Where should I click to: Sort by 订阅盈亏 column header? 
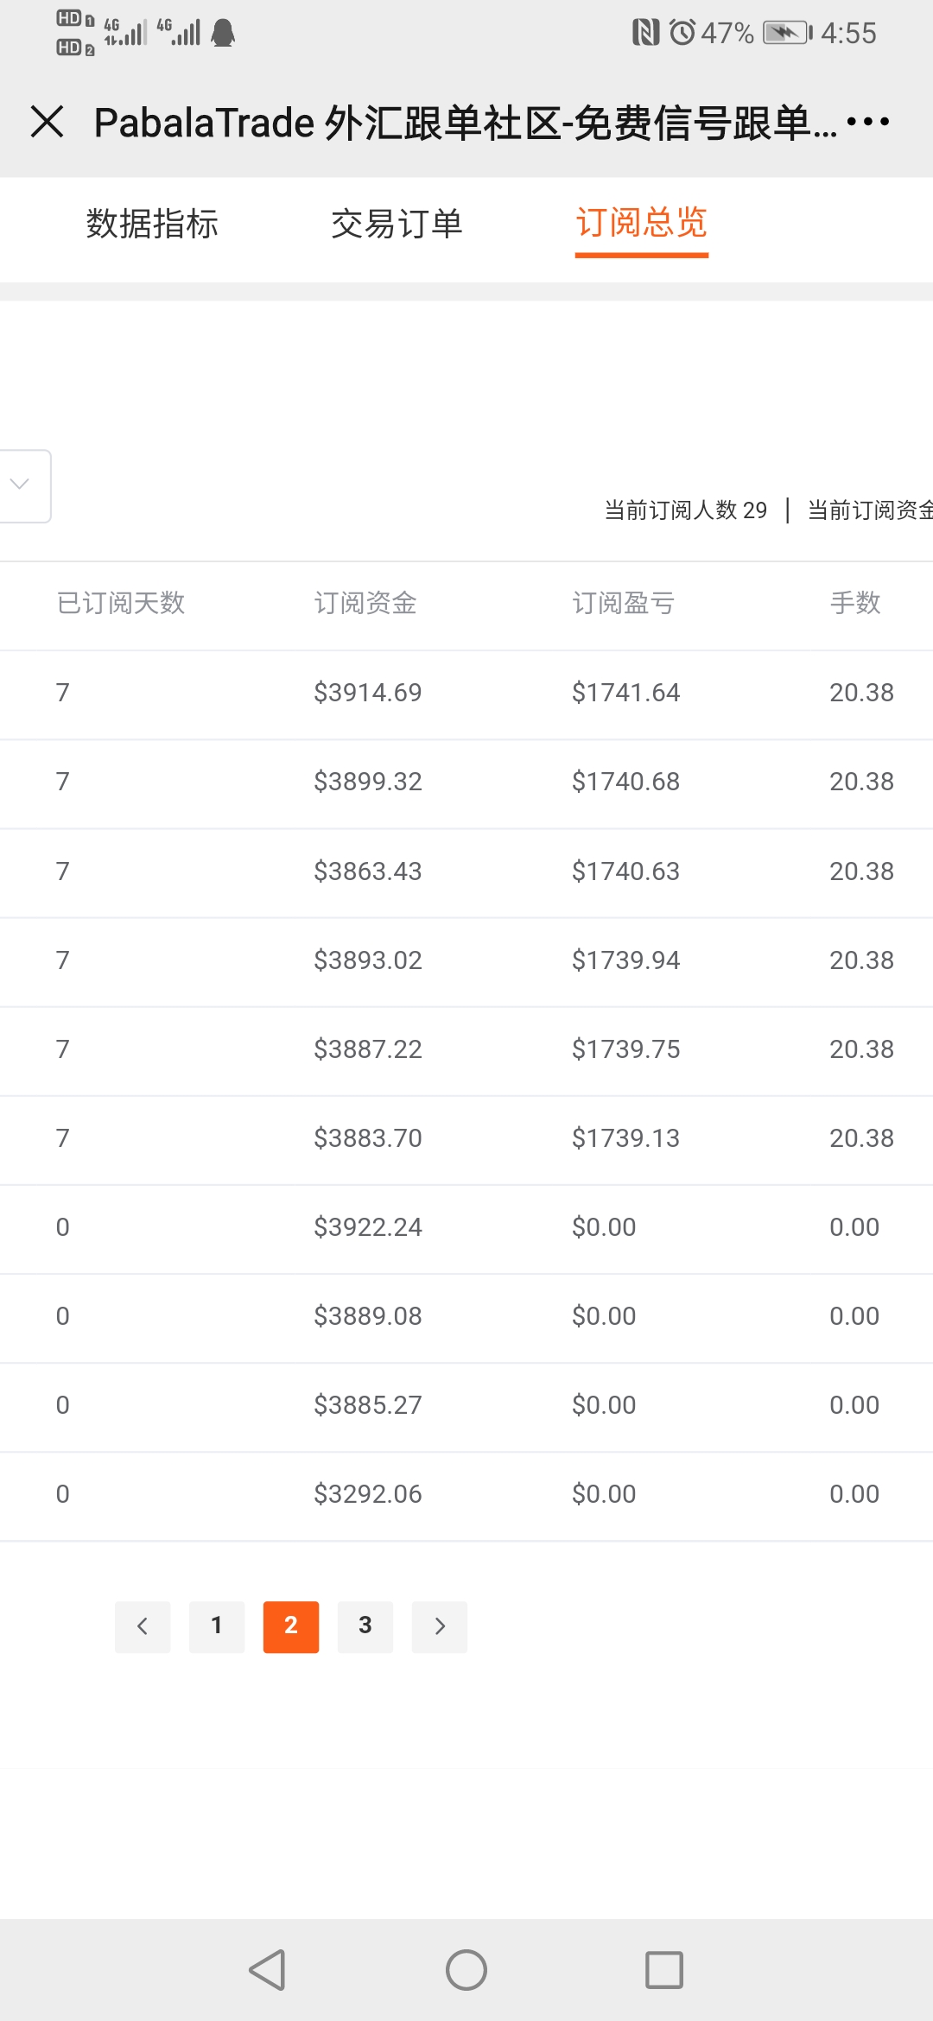pyautogui.click(x=624, y=603)
